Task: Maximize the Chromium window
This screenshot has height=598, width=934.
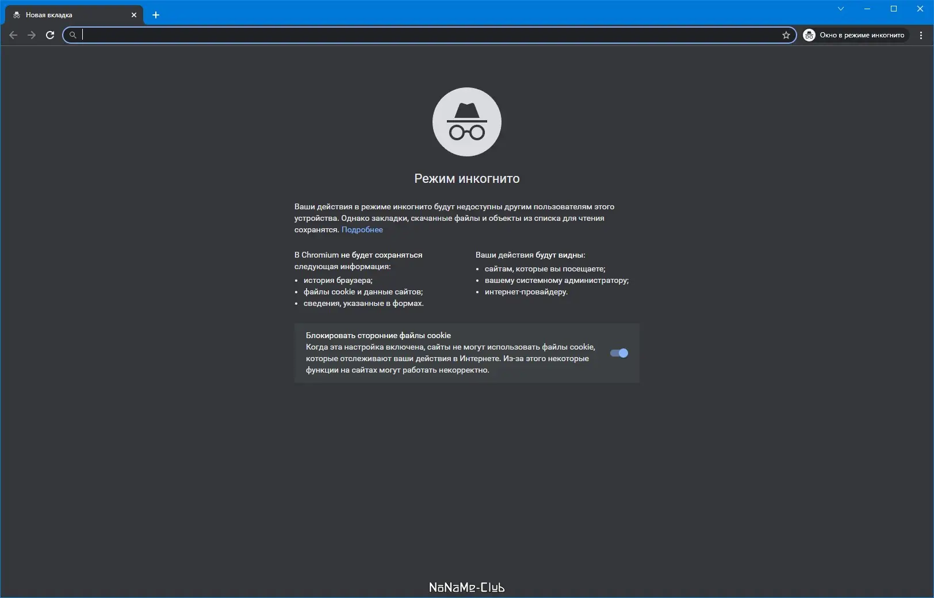Action: click(x=894, y=9)
